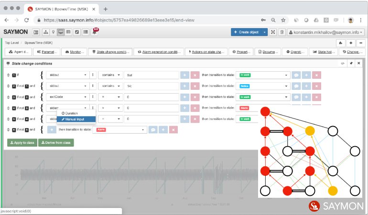Viewport: 368px width, 215px height.
Task: Open the Alarm generation conditions tab
Action: pos(159,52)
